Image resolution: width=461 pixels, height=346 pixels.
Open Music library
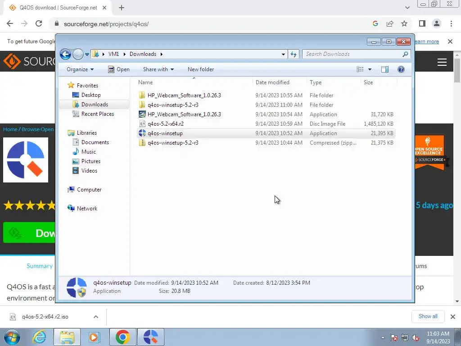89,152
